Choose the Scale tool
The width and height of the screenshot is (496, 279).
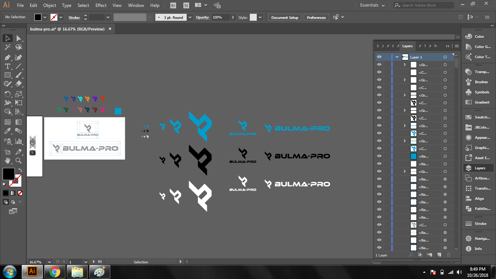tap(19, 94)
